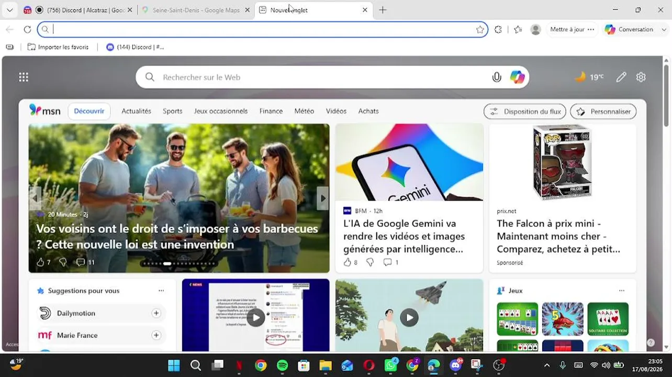Play the CNews video card

click(x=255, y=317)
